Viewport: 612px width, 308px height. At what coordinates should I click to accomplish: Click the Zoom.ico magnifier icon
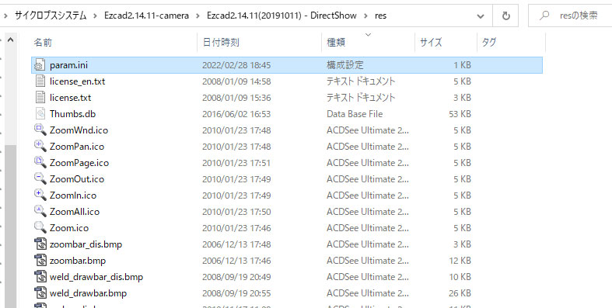pos(40,228)
